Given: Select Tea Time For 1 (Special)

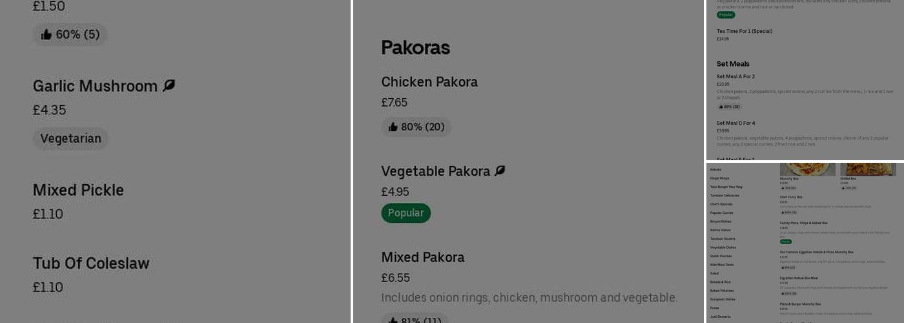Looking at the screenshot, I should pyautogui.click(x=744, y=31).
